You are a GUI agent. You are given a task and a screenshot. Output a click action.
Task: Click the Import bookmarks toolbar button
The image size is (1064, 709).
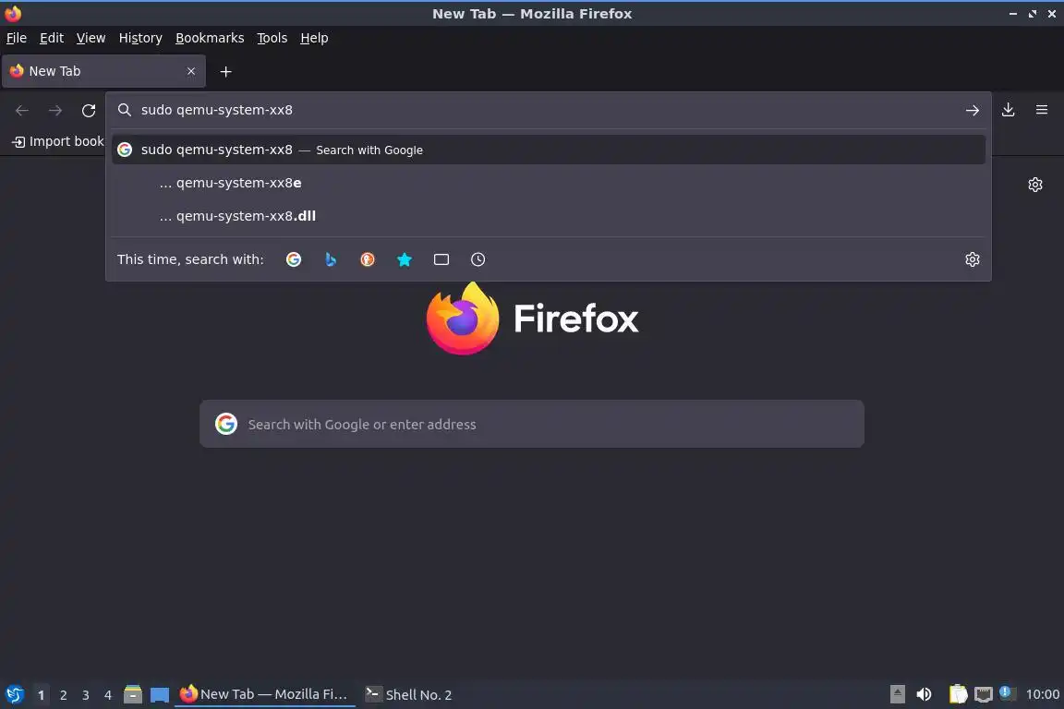click(57, 141)
